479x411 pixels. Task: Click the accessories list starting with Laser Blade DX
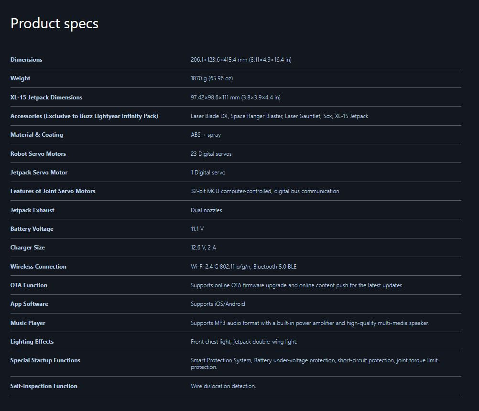(279, 116)
